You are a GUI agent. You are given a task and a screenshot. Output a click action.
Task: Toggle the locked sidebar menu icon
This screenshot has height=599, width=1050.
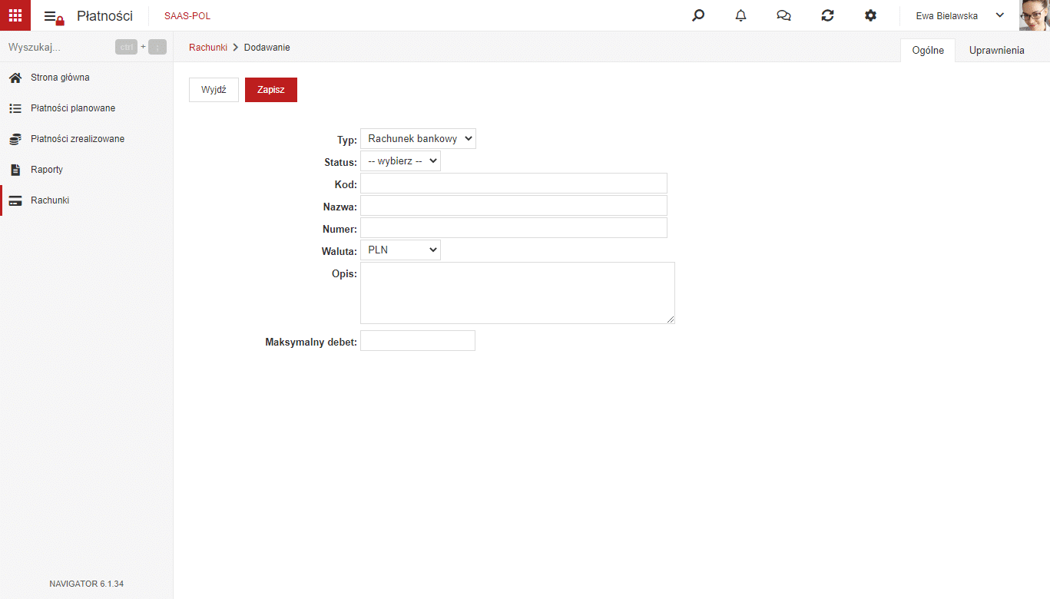pos(54,16)
